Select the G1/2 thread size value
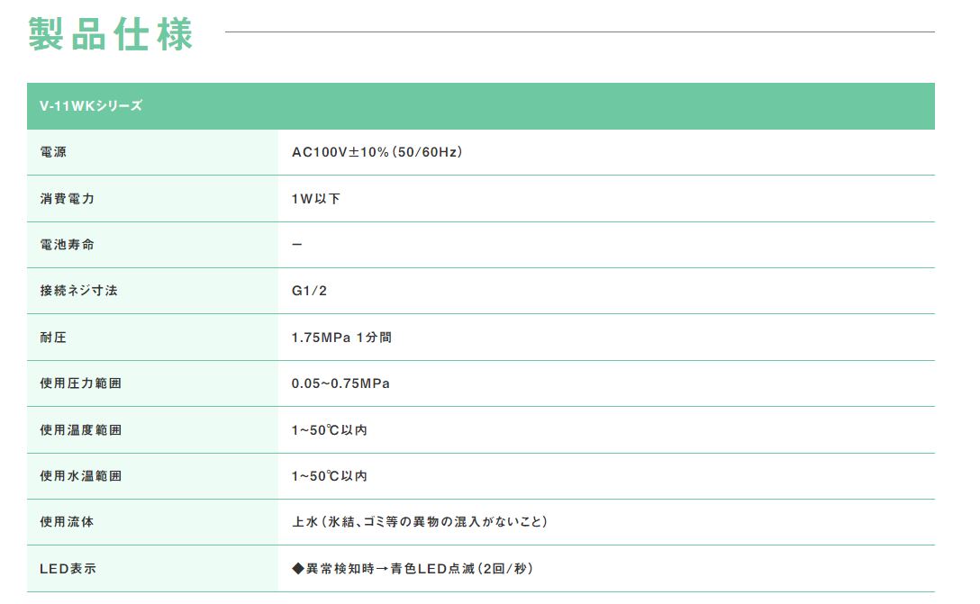 pyautogui.click(x=309, y=292)
